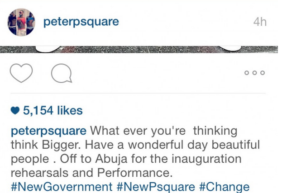This screenshot has width=282, height=193.
Task: Open comments with the speech bubble icon
Action: coord(61,73)
